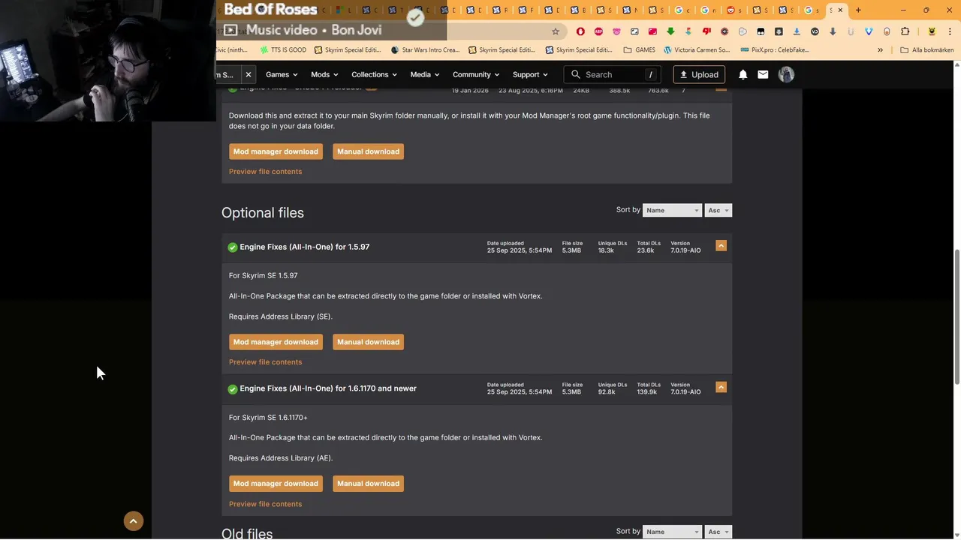Open the Alla bokmärken folder

(926, 50)
